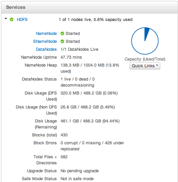Screen dimensions: 178x182
Task: Click the Disk Usage Remaining value
Action: 90,121
